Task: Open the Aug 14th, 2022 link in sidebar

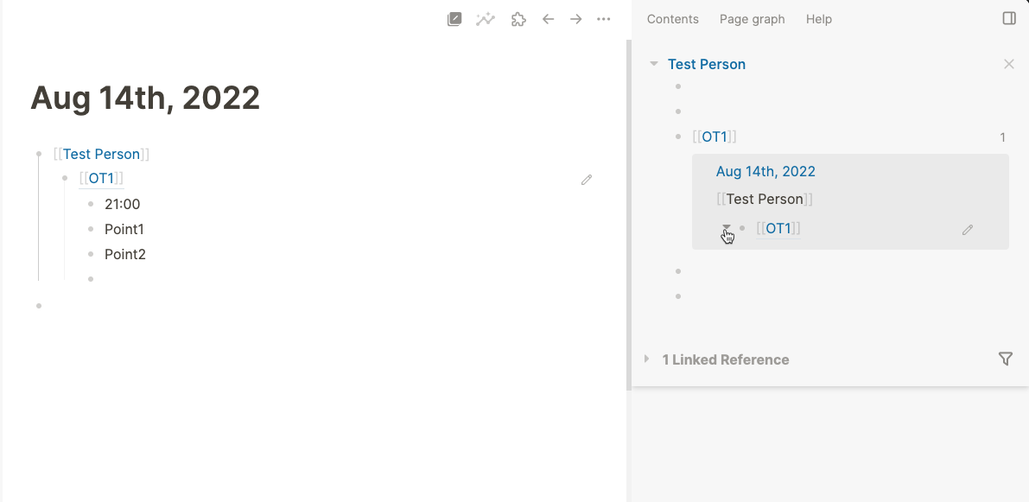Action: point(765,171)
